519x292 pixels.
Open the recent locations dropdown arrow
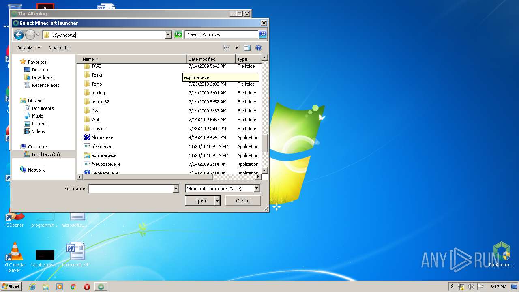tap(38, 35)
